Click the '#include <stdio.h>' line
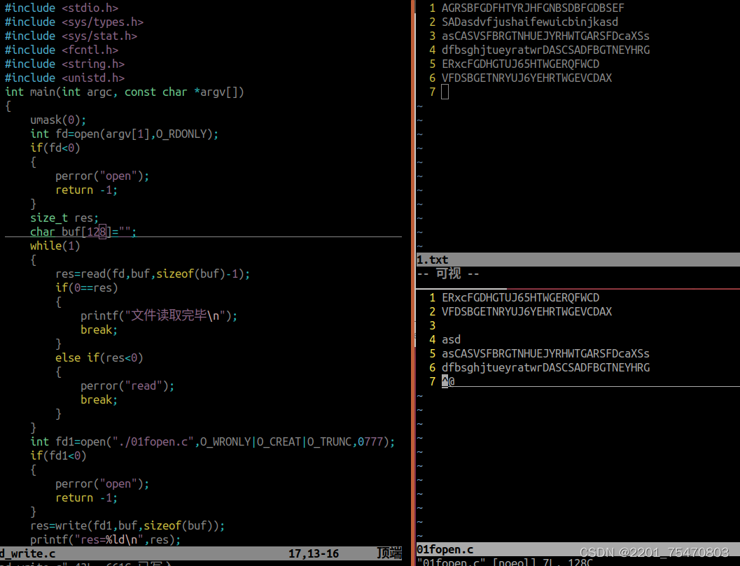This screenshot has width=740, height=566. tap(62, 8)
